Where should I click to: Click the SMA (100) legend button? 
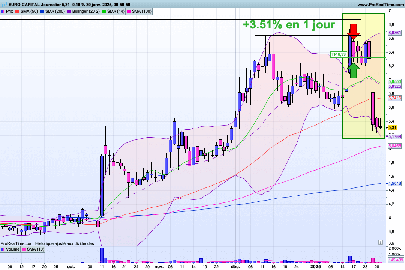[x=139, y=11]
